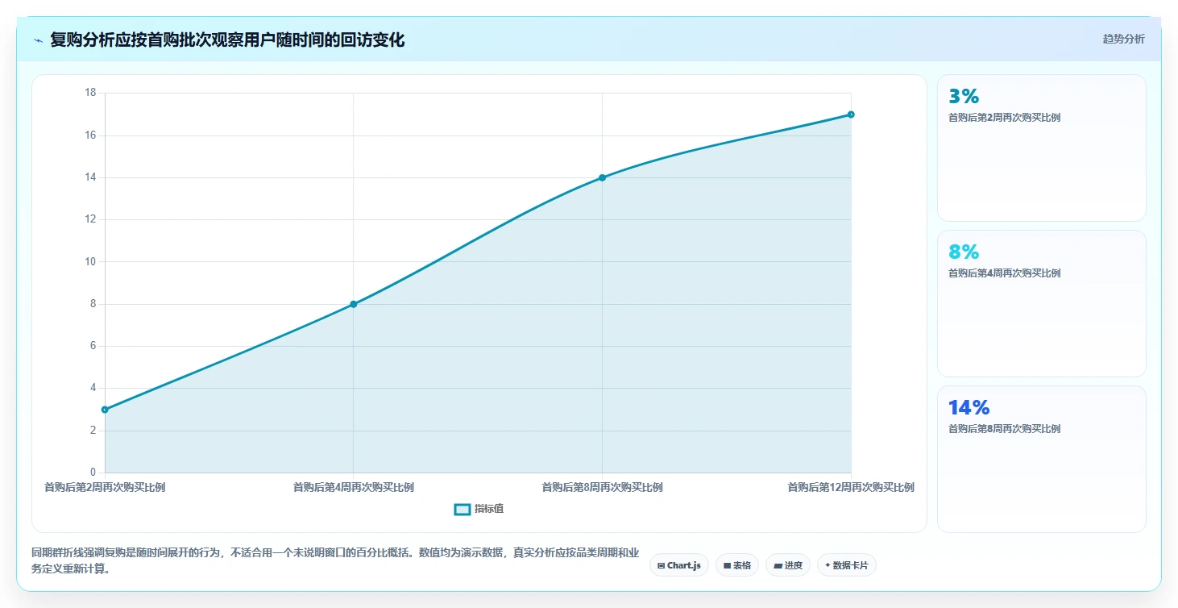Click the 3% metric card value

click(964, 96)
